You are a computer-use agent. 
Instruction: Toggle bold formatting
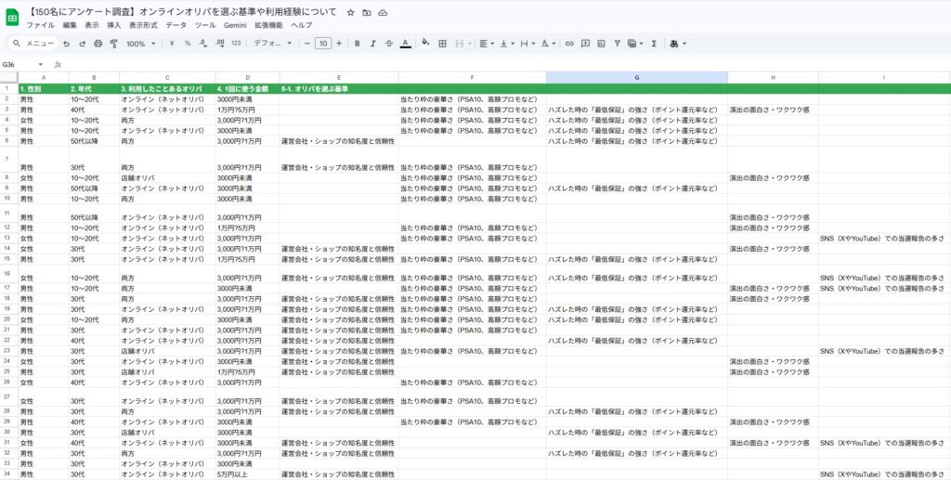(x=358, y=44)
